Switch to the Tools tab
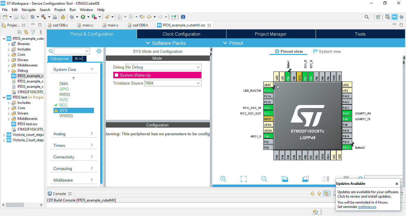The height and width of the screenshot is (216, 406). (360, 34)
